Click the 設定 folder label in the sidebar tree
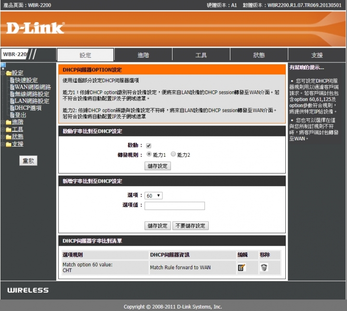Image resolution: width=347 pixels, height=311 pixels. click(x=17, y=73)
